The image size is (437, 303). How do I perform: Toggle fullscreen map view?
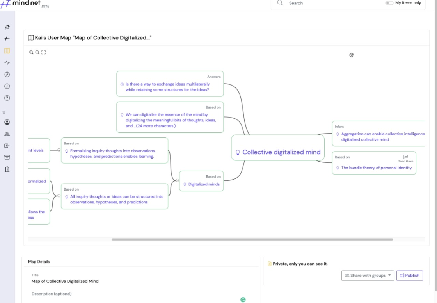point(43,52)
